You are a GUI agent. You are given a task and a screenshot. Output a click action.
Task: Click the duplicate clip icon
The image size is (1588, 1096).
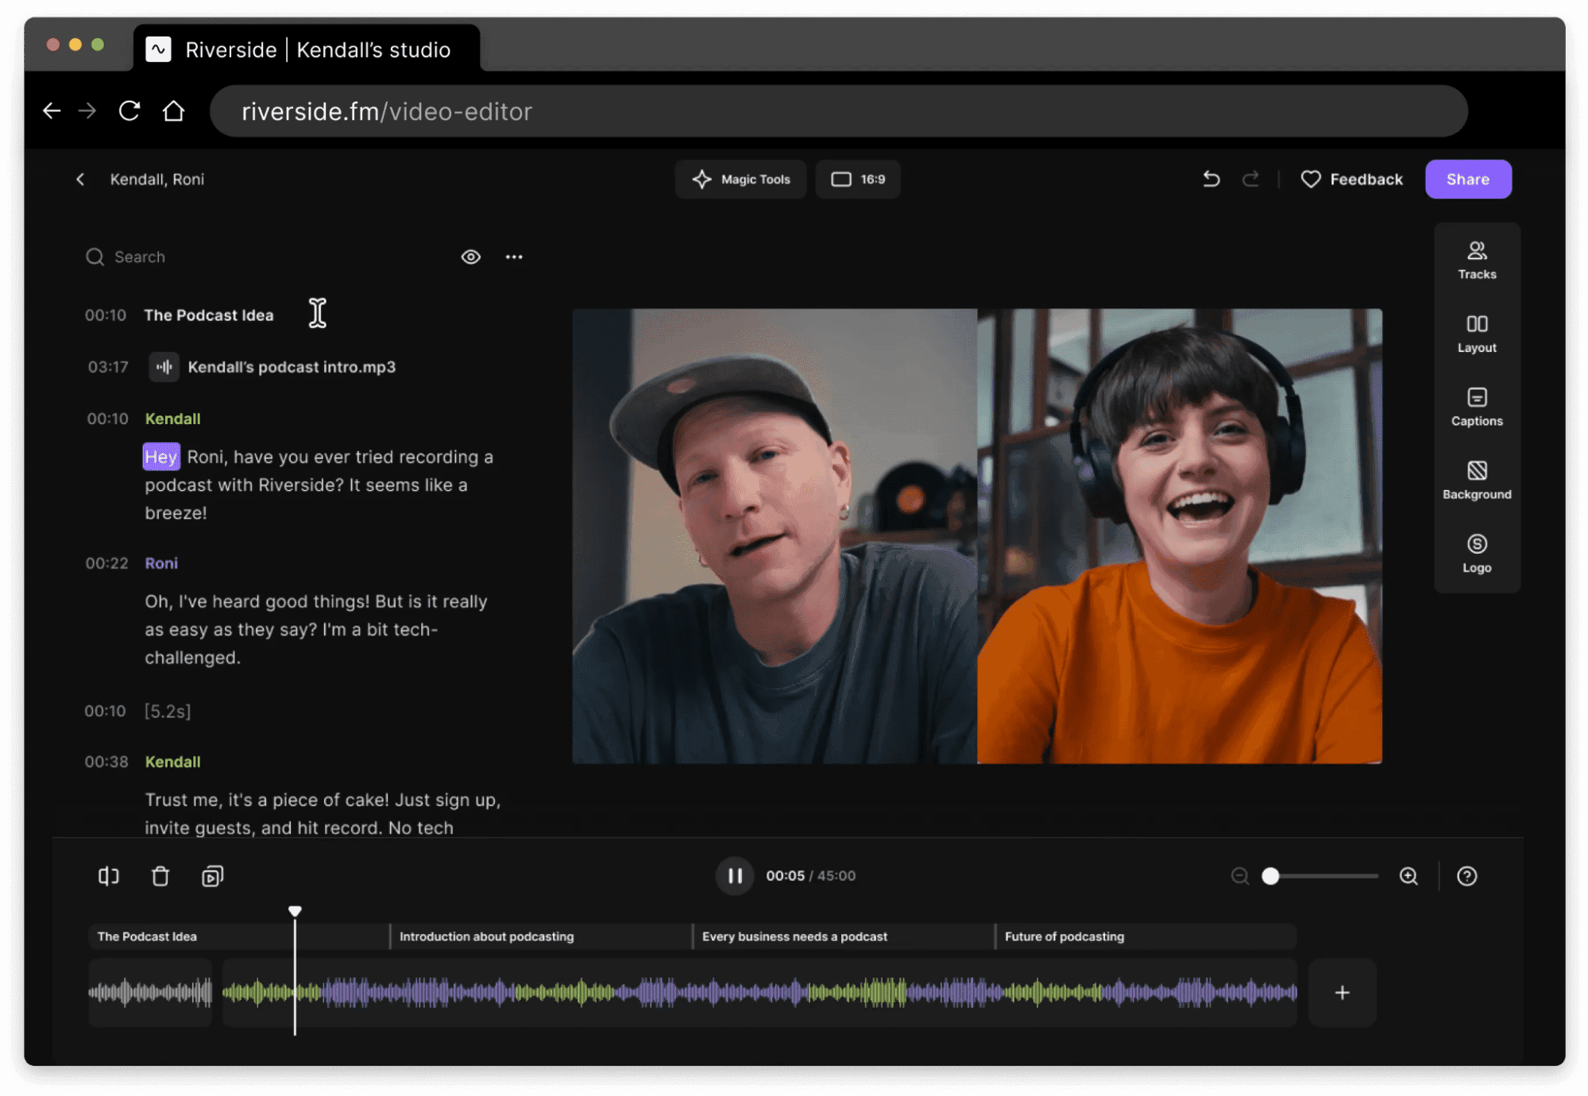click(x=212, y=875)
